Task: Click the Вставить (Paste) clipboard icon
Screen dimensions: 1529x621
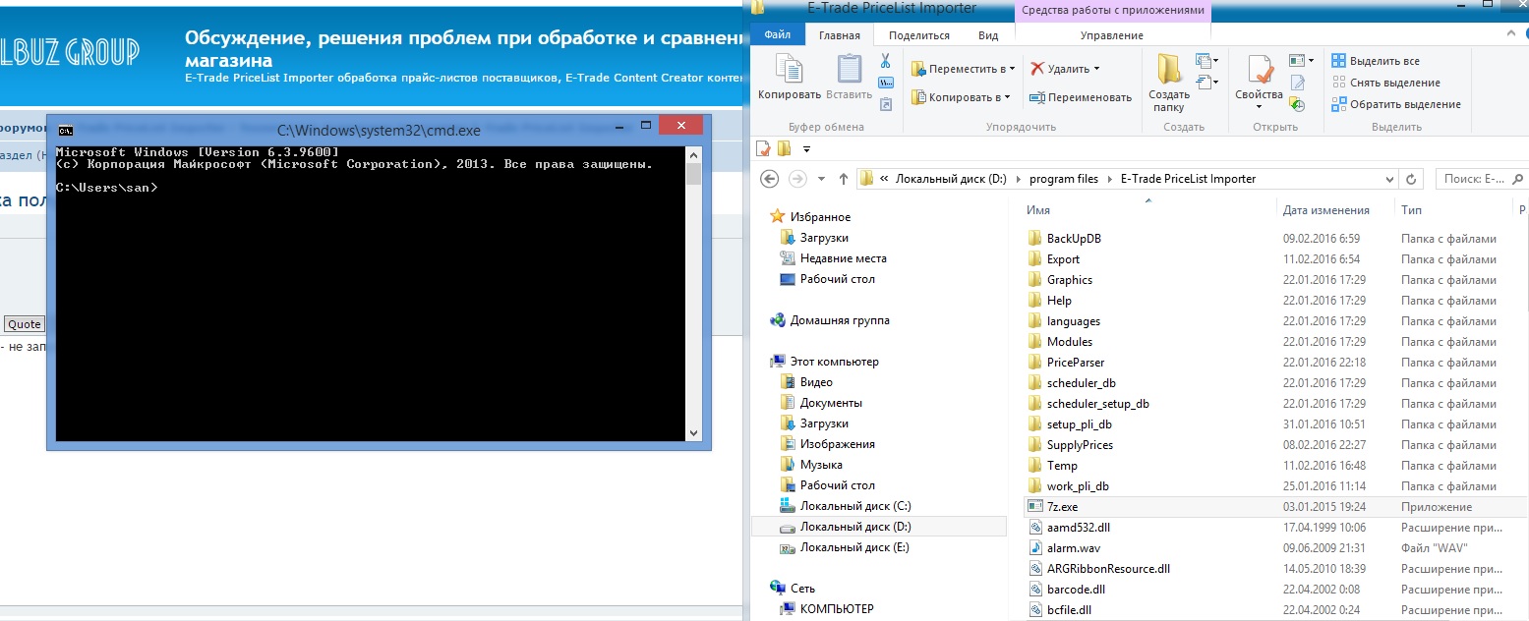Action: click(x=849, y=70)
